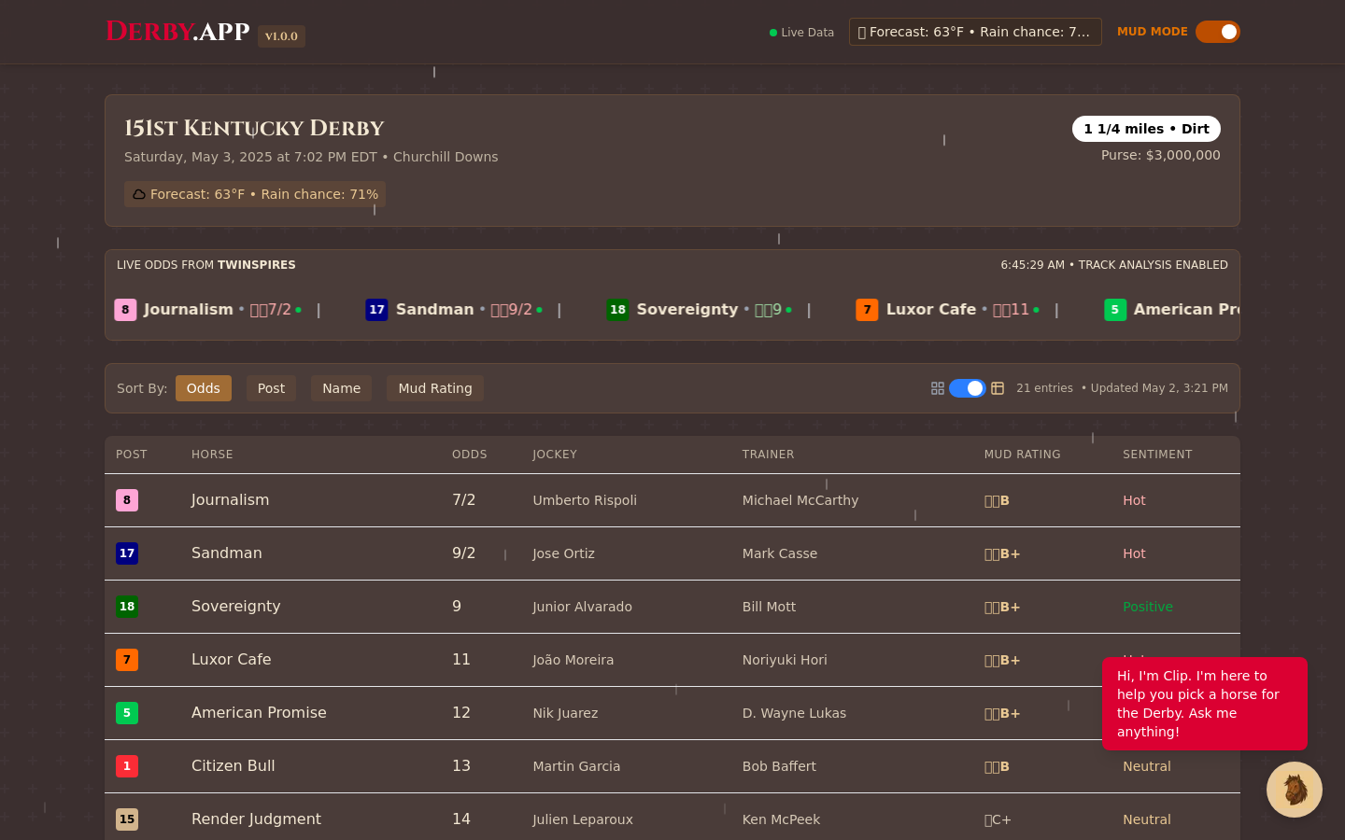The width and height of the screenshot is (1345, 840).
Task: Select the card grid view icon
Action: coord(938,388)
